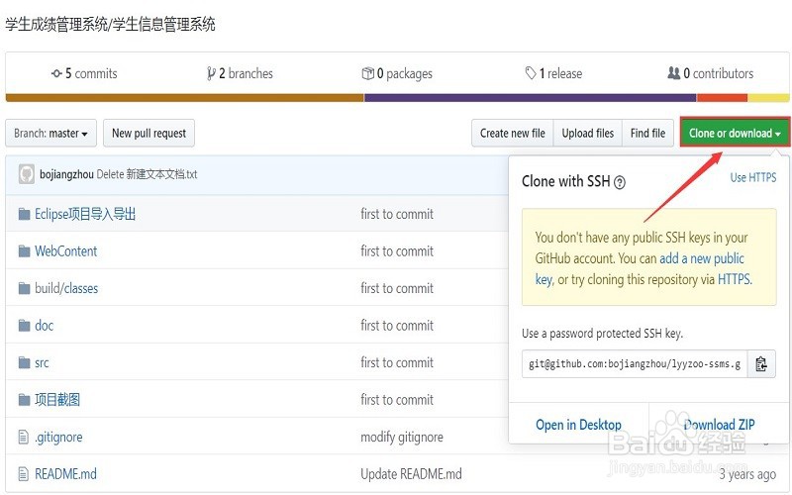Click folder icon beside src
The height and width of the screenshot is (495, 792).
(x=24, y=362)
